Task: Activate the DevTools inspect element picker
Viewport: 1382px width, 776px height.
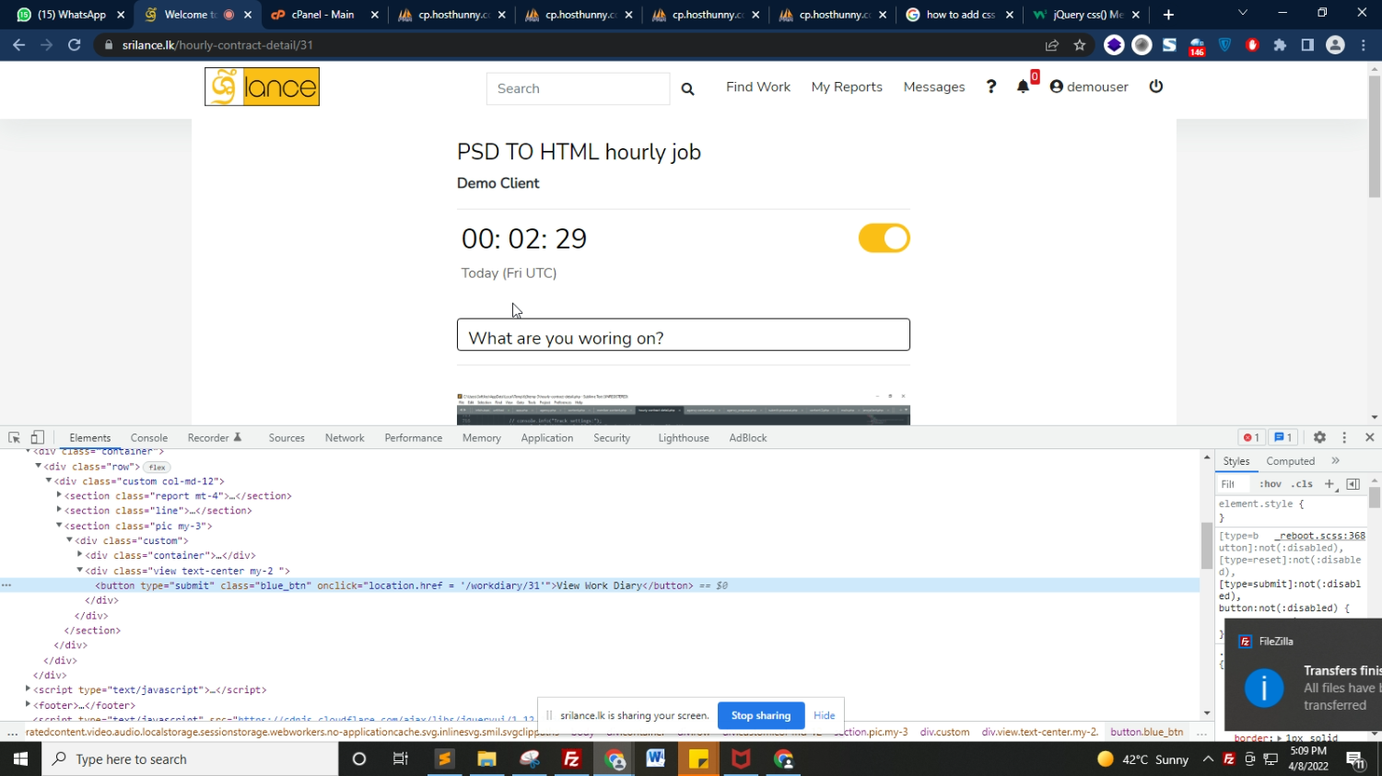Action: click(x=15, y=438)
